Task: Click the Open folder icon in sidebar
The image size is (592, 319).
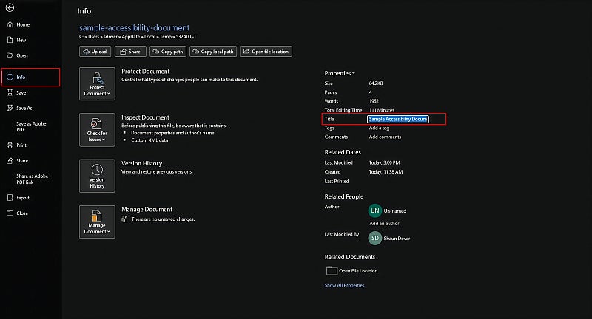Action: click(x=10, y=55)
